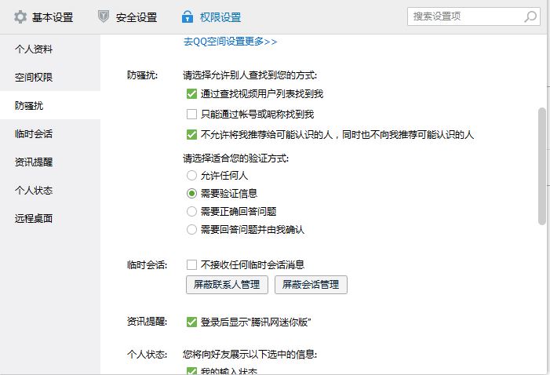
Task: Click the magnifier search icon
Action: (530, 16)
